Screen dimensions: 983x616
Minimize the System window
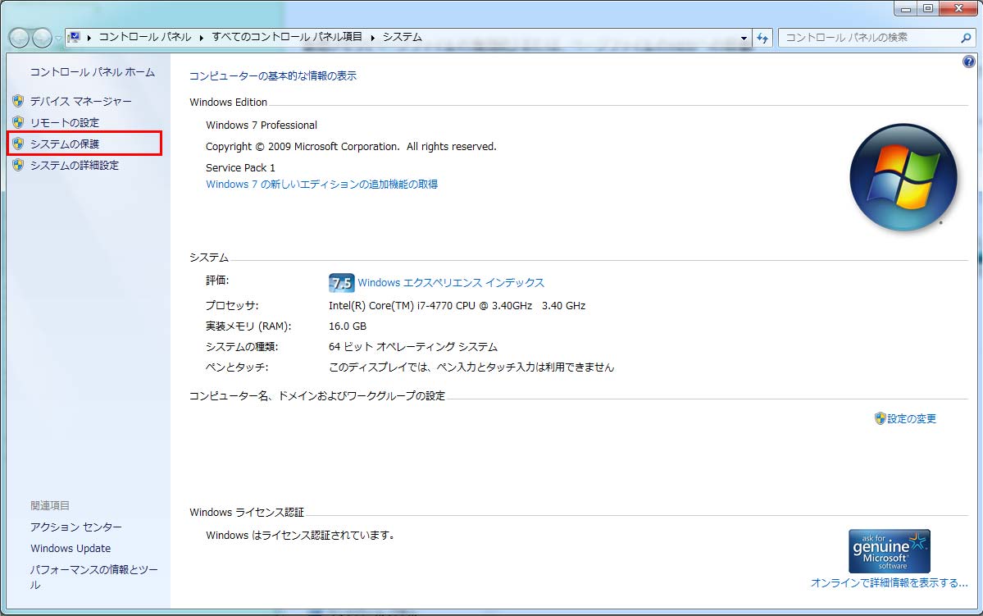point(906,8)
